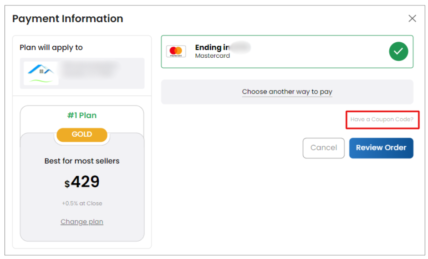Click the '+0.5% at Close' note
This screenshot has width=428, height=259.
coord(82,204)
